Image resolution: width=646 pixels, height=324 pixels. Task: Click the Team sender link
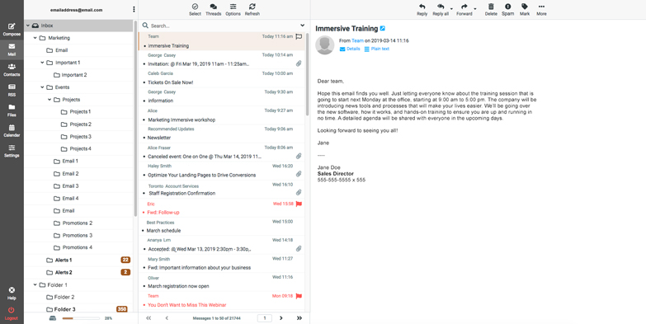click(x=357, y=40)
